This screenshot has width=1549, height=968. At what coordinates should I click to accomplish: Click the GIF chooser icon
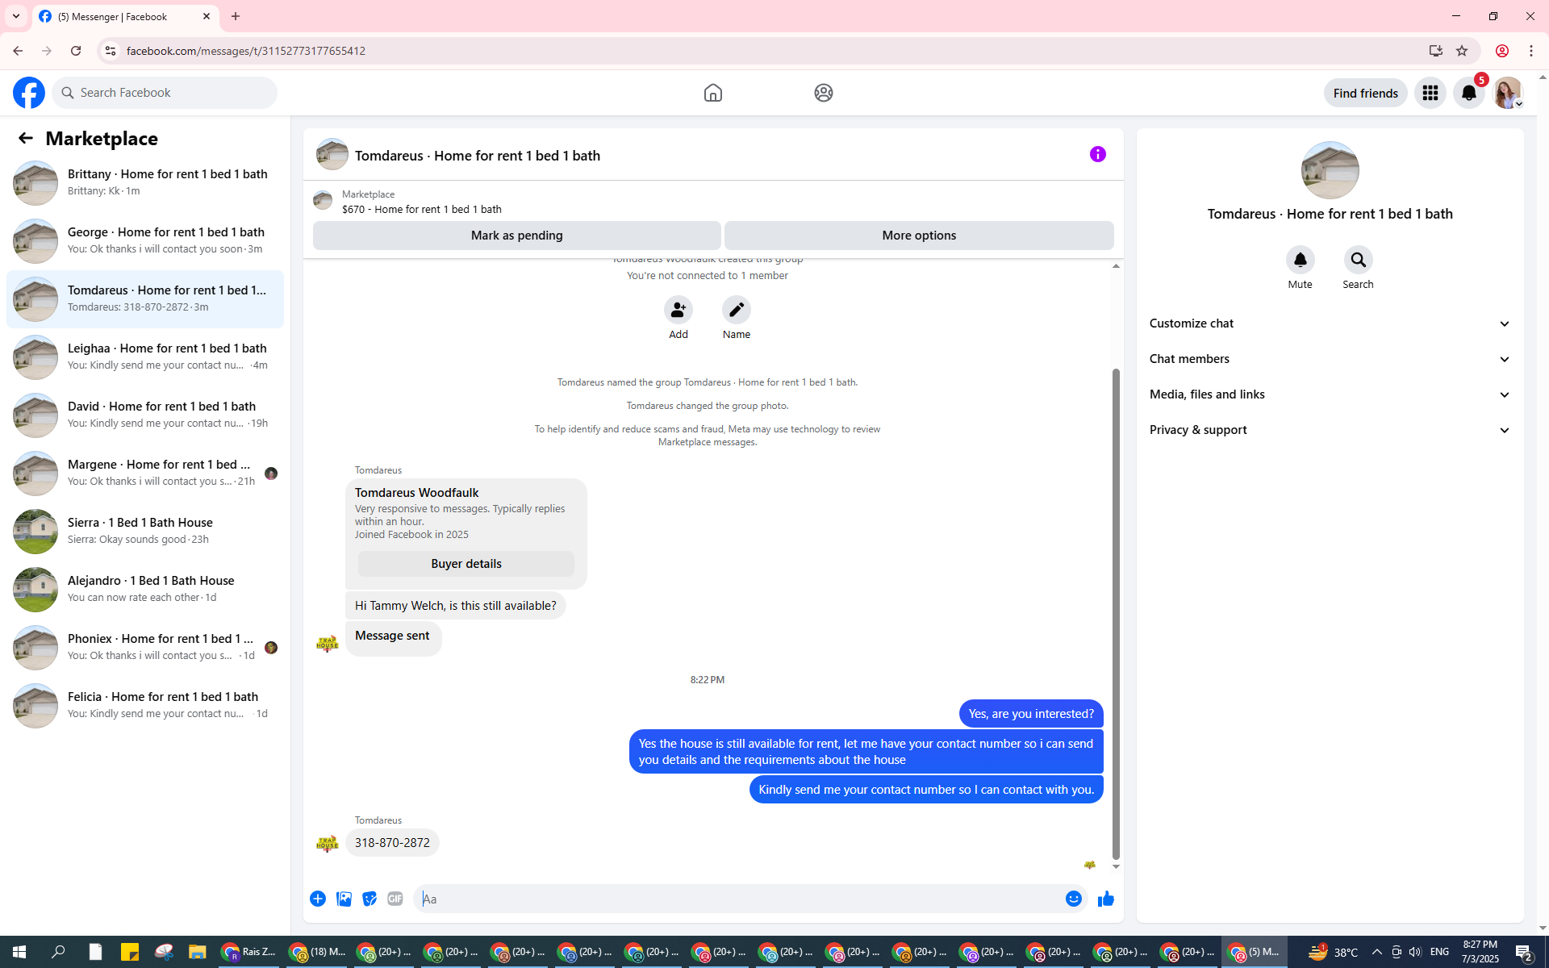coord(395,899)
